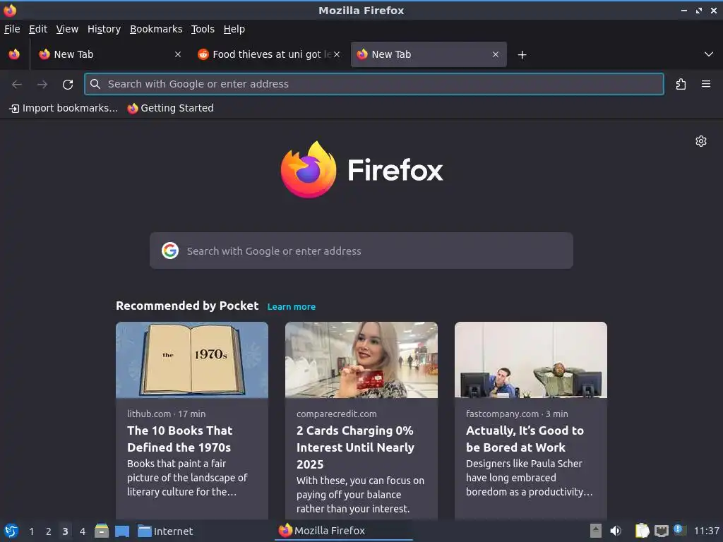Screen dimensions: 723x542
Task: Click the Firefox logo in center
Action: pyautogui.click(x=362, y=170)
